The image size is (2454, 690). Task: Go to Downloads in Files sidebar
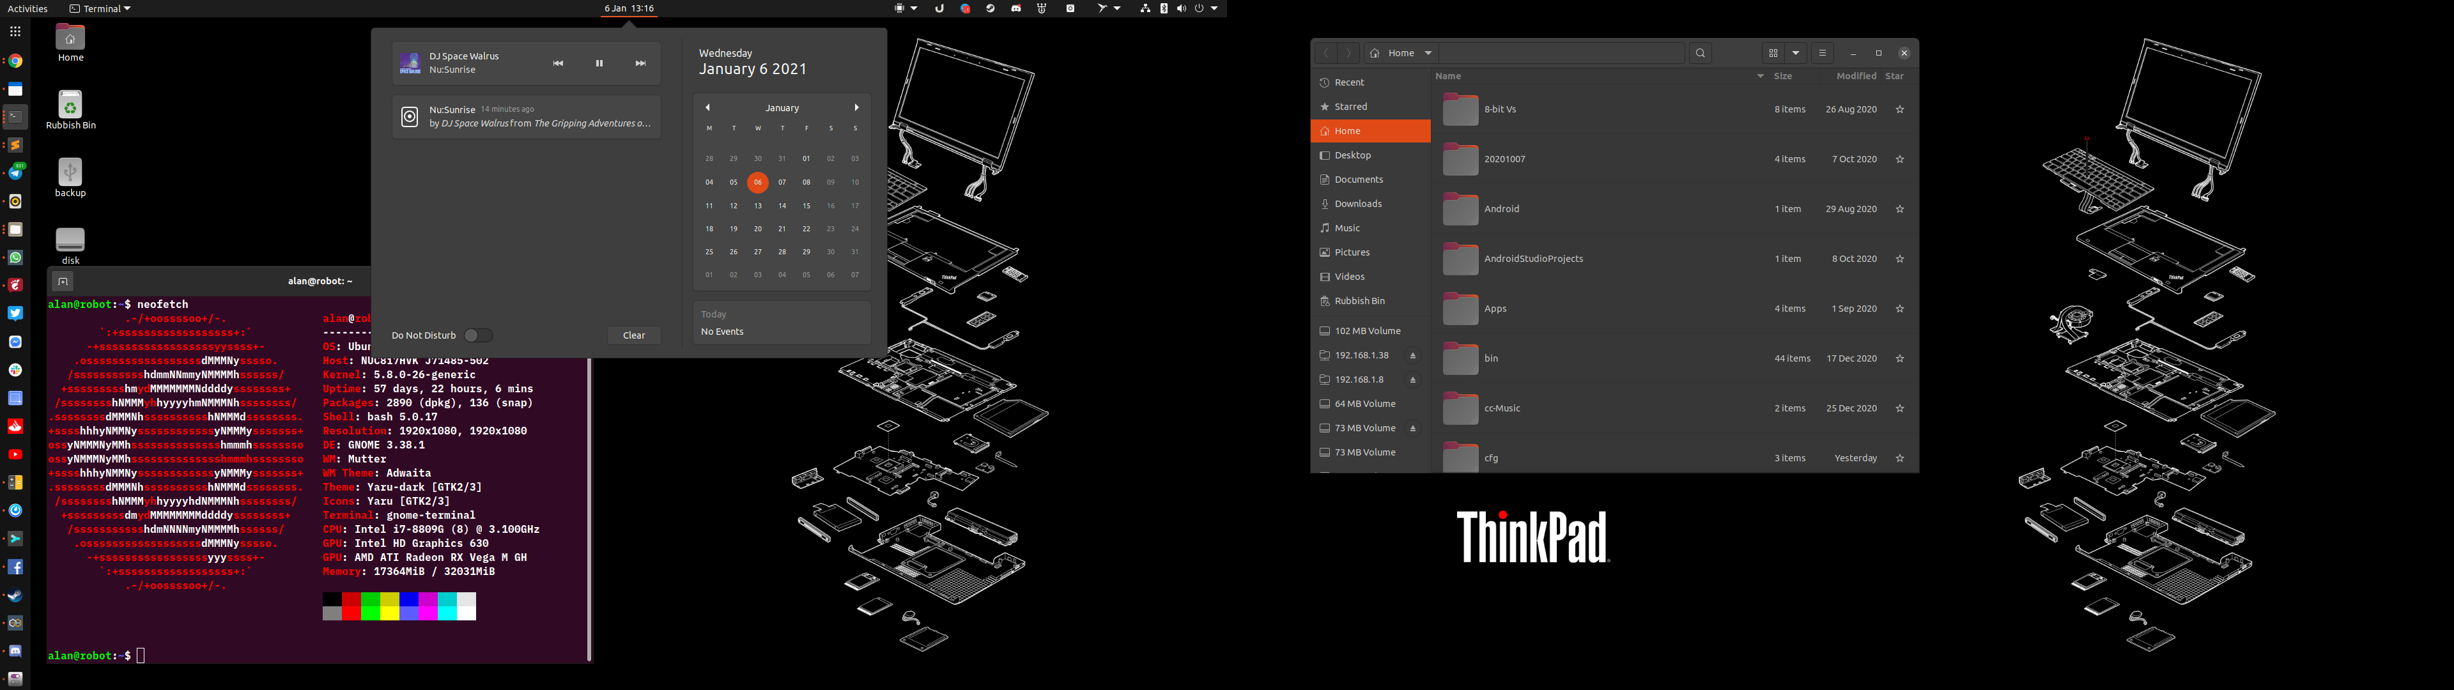pos(1370,204)
